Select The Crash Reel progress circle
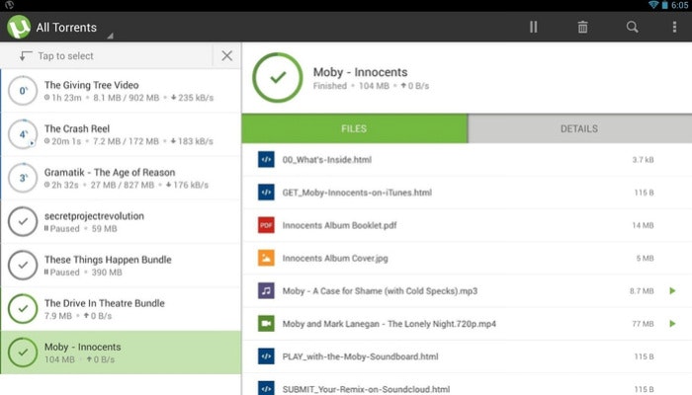The image size is (692, 395). pos(23,134)
